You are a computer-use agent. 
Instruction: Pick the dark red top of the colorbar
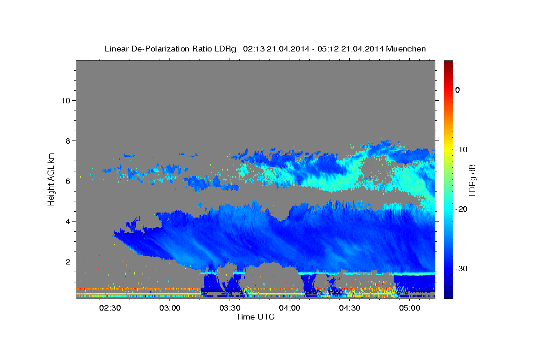point(448,63)
